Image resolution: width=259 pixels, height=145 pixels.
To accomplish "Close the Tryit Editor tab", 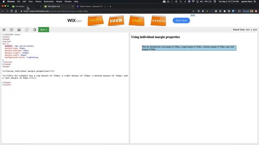I will coord(73,6).
